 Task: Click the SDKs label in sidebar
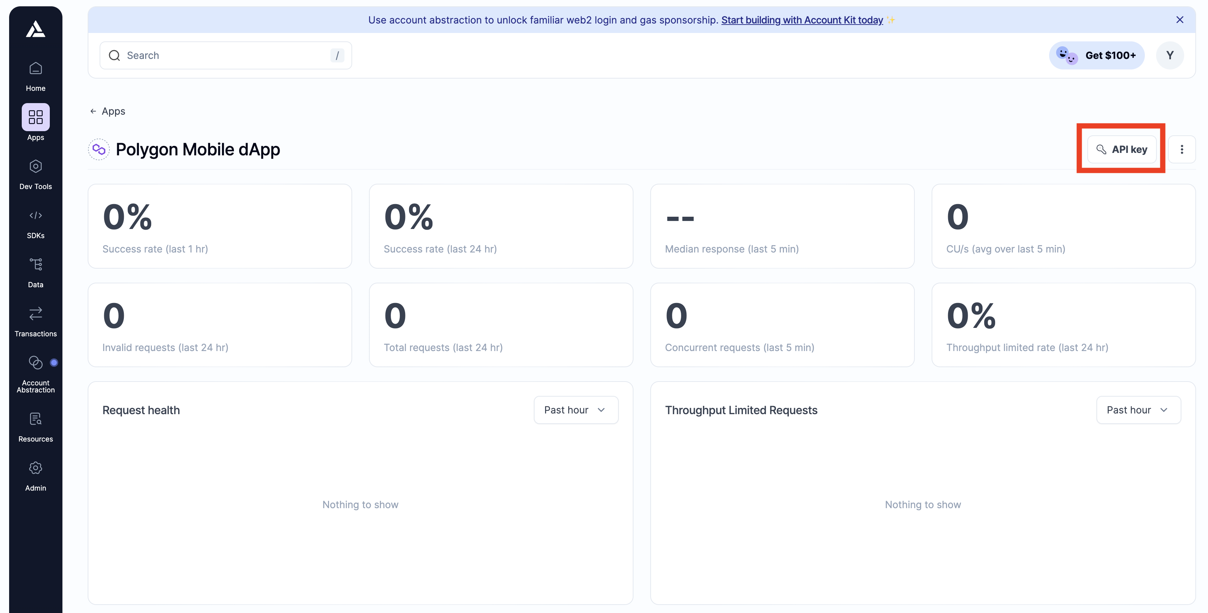pos(36,235)
